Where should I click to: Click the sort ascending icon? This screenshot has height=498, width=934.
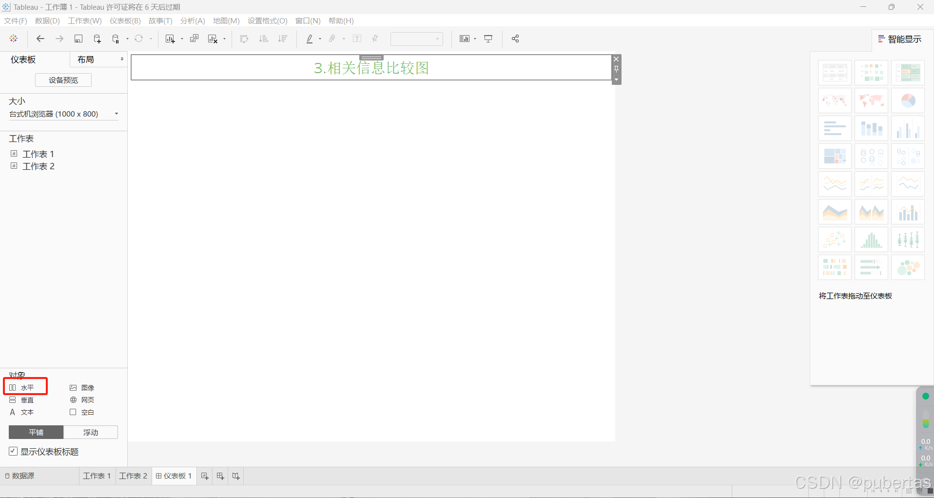coord(263,39)
